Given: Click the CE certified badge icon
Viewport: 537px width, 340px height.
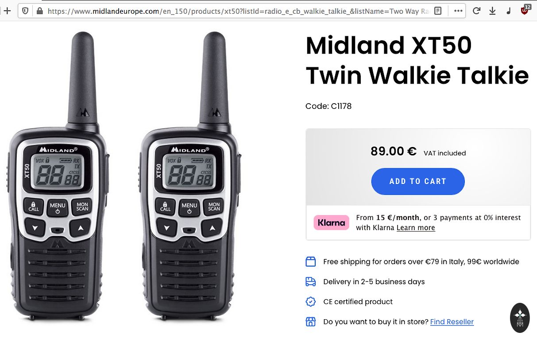Looking at the screenshot, I should 311,301.
